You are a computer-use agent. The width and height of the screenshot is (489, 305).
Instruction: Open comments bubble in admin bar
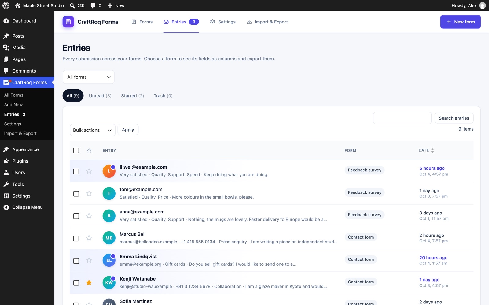(x=93, y=5)
